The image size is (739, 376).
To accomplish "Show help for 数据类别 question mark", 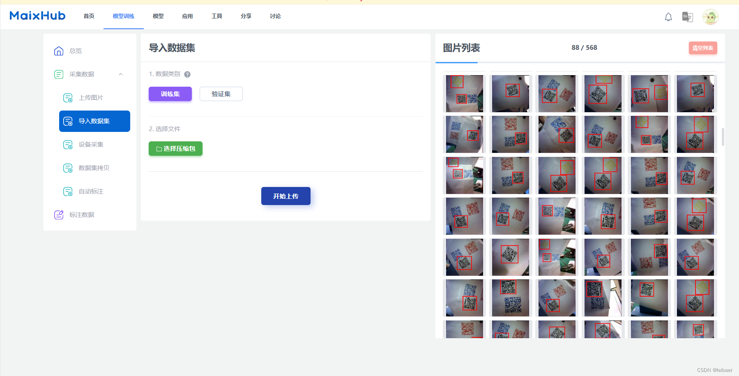I will [x=187, y=74].
